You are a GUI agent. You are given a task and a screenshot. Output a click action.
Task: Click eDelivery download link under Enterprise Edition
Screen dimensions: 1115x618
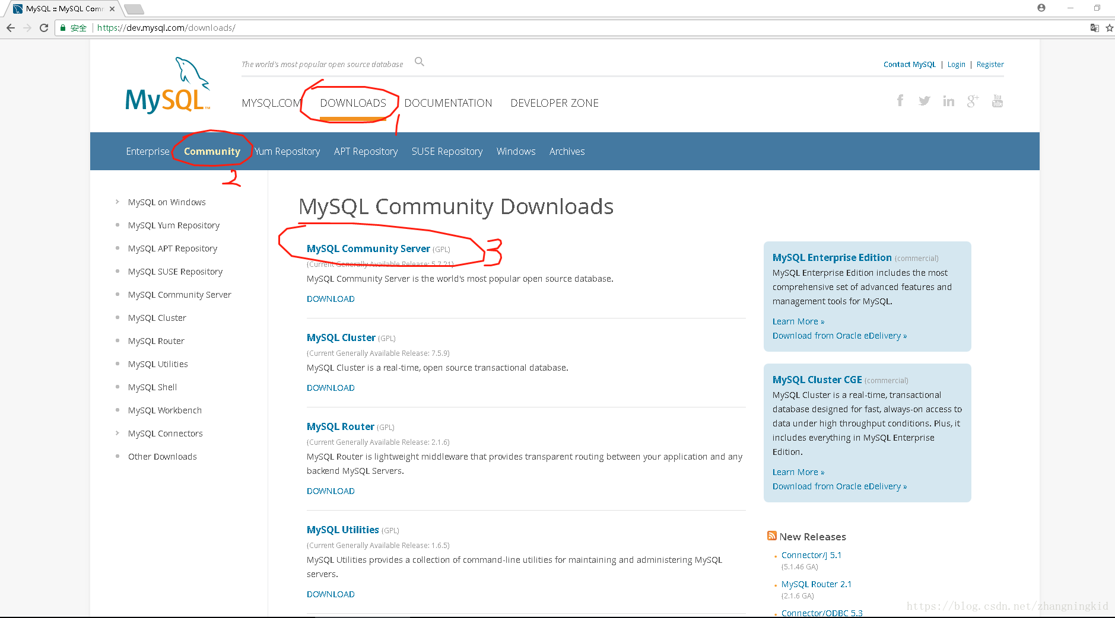click(x=839, y=336)
